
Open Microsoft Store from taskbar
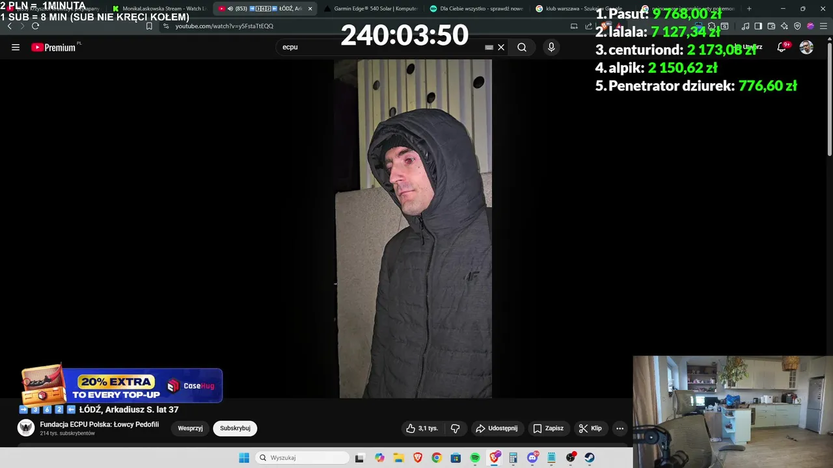456,458
